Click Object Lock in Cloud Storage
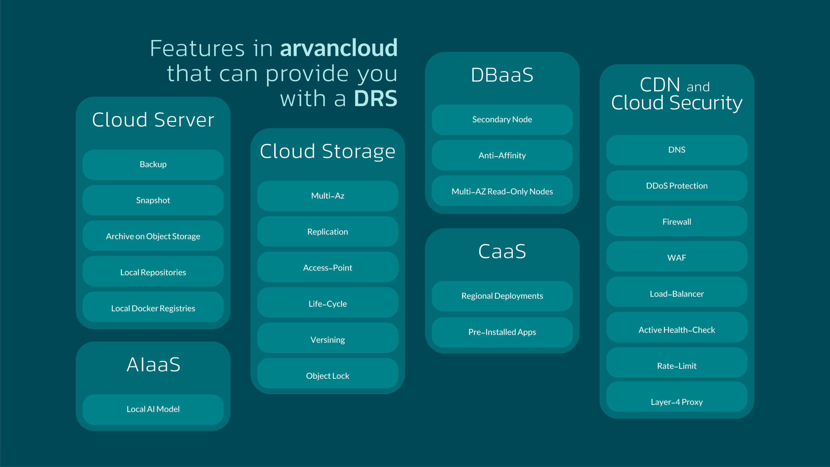This screenshot has height=467, width=830. (x=327, y=376)
